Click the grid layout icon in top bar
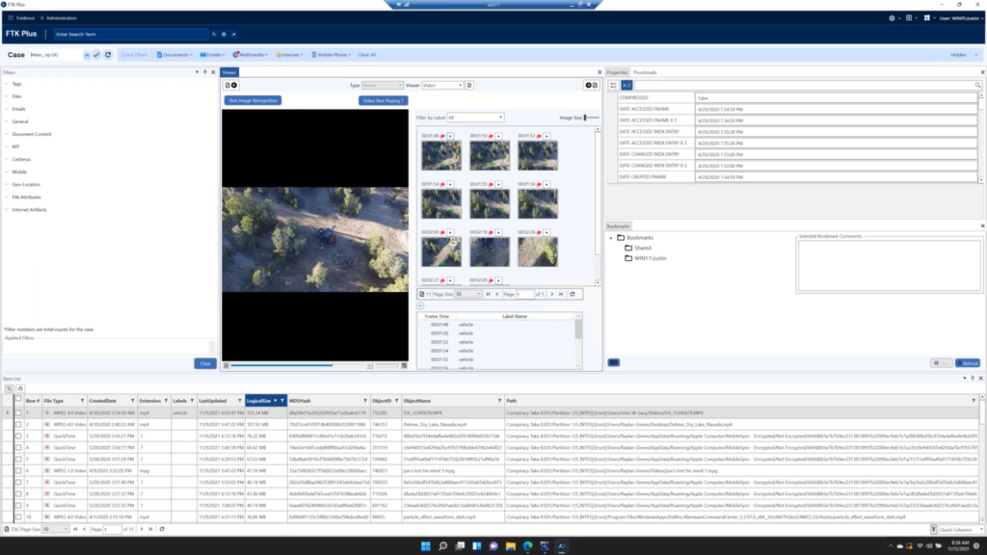The width and height of the screenshot is (987, 555). [x=909, y=18]
